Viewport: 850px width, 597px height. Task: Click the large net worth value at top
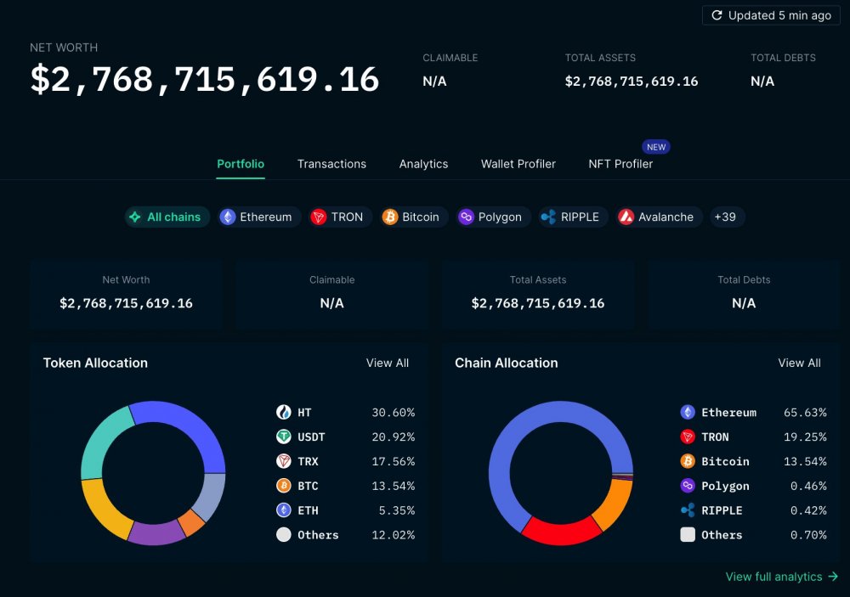(204, 79)
